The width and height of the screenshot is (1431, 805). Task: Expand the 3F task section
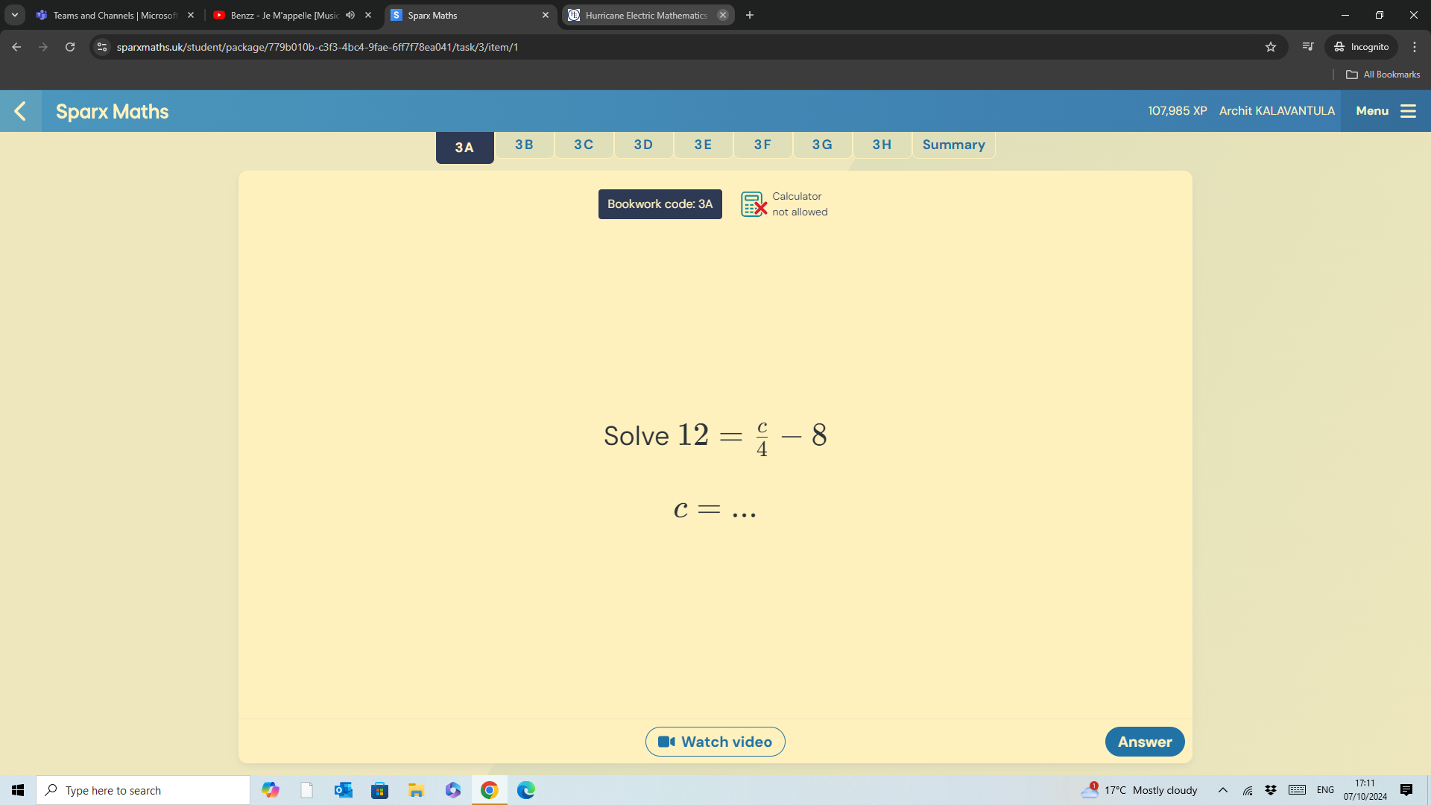point(762,145)
